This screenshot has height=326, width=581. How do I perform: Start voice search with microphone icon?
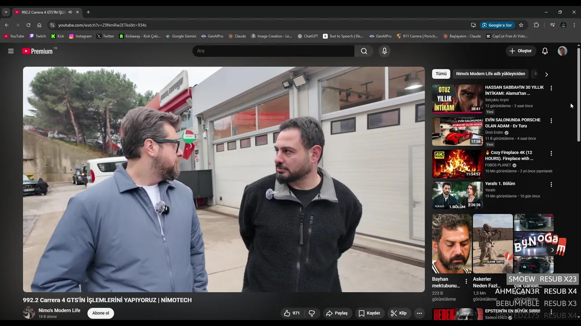pos(384,51)
